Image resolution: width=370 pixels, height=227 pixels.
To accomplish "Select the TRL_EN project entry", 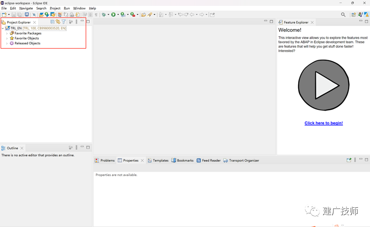I will tap(36, 28).
